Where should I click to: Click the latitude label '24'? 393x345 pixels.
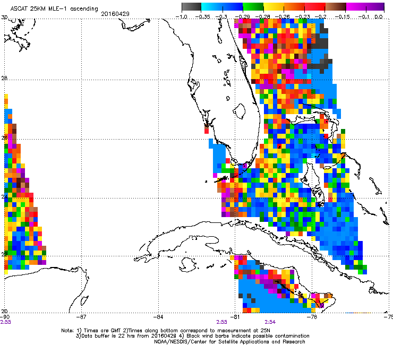click(4, 196)
